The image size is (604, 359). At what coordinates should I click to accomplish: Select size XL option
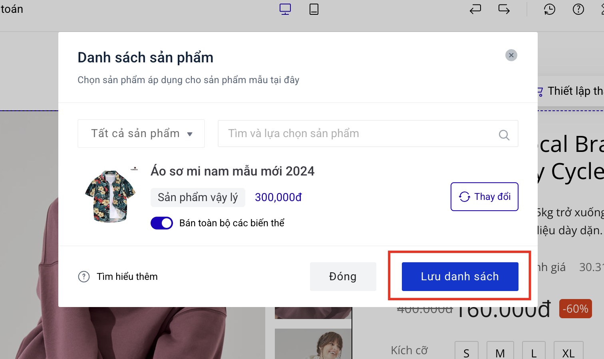coord(568,352)
